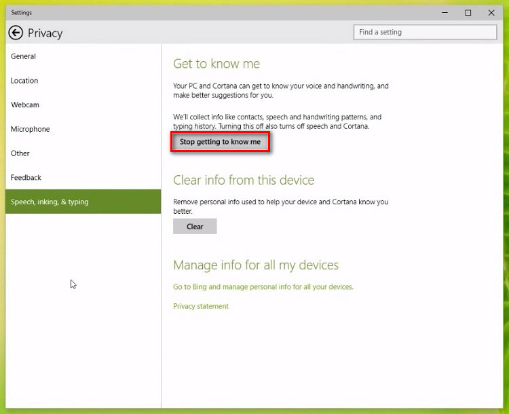The width and height of the screenshot is (509, 414).
Task: Close the Settings window
Action: (x=491, y=13)
